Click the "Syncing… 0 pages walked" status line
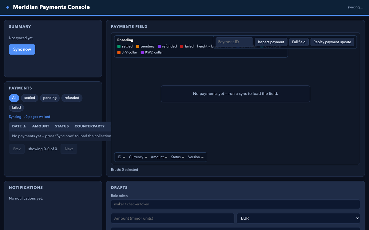Viewport: 369px width, 230px height. tap(30, 117)
